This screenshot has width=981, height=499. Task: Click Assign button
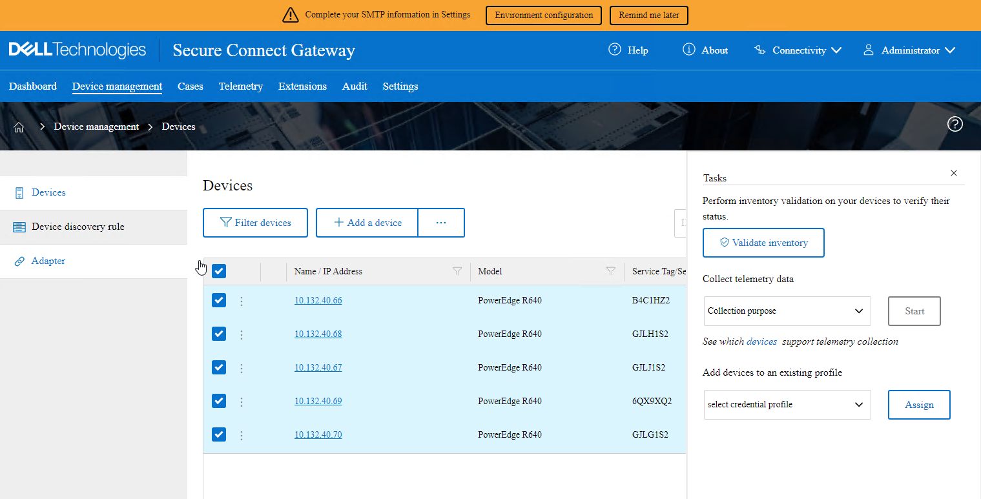tap(919, 405)
